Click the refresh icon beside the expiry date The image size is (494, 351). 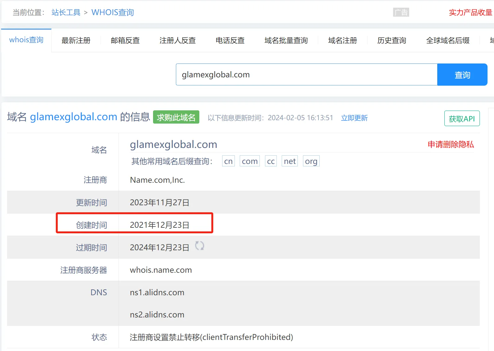(200, 246)
